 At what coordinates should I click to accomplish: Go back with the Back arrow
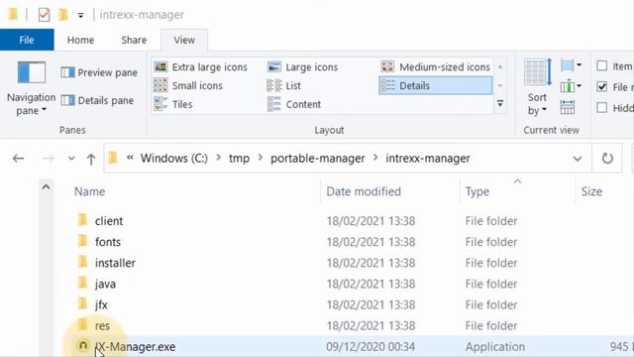[18, 159]
